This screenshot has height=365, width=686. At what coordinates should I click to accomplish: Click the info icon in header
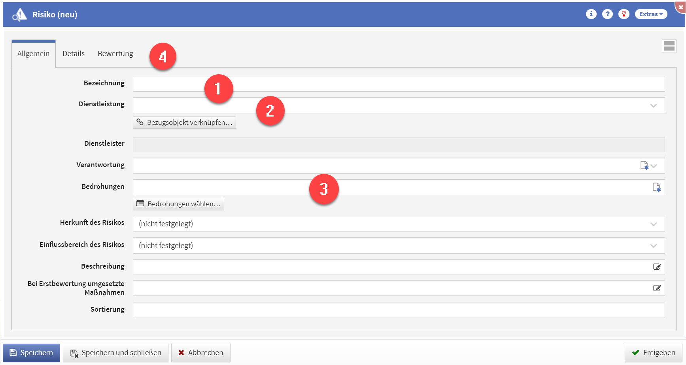pos(591,14)
